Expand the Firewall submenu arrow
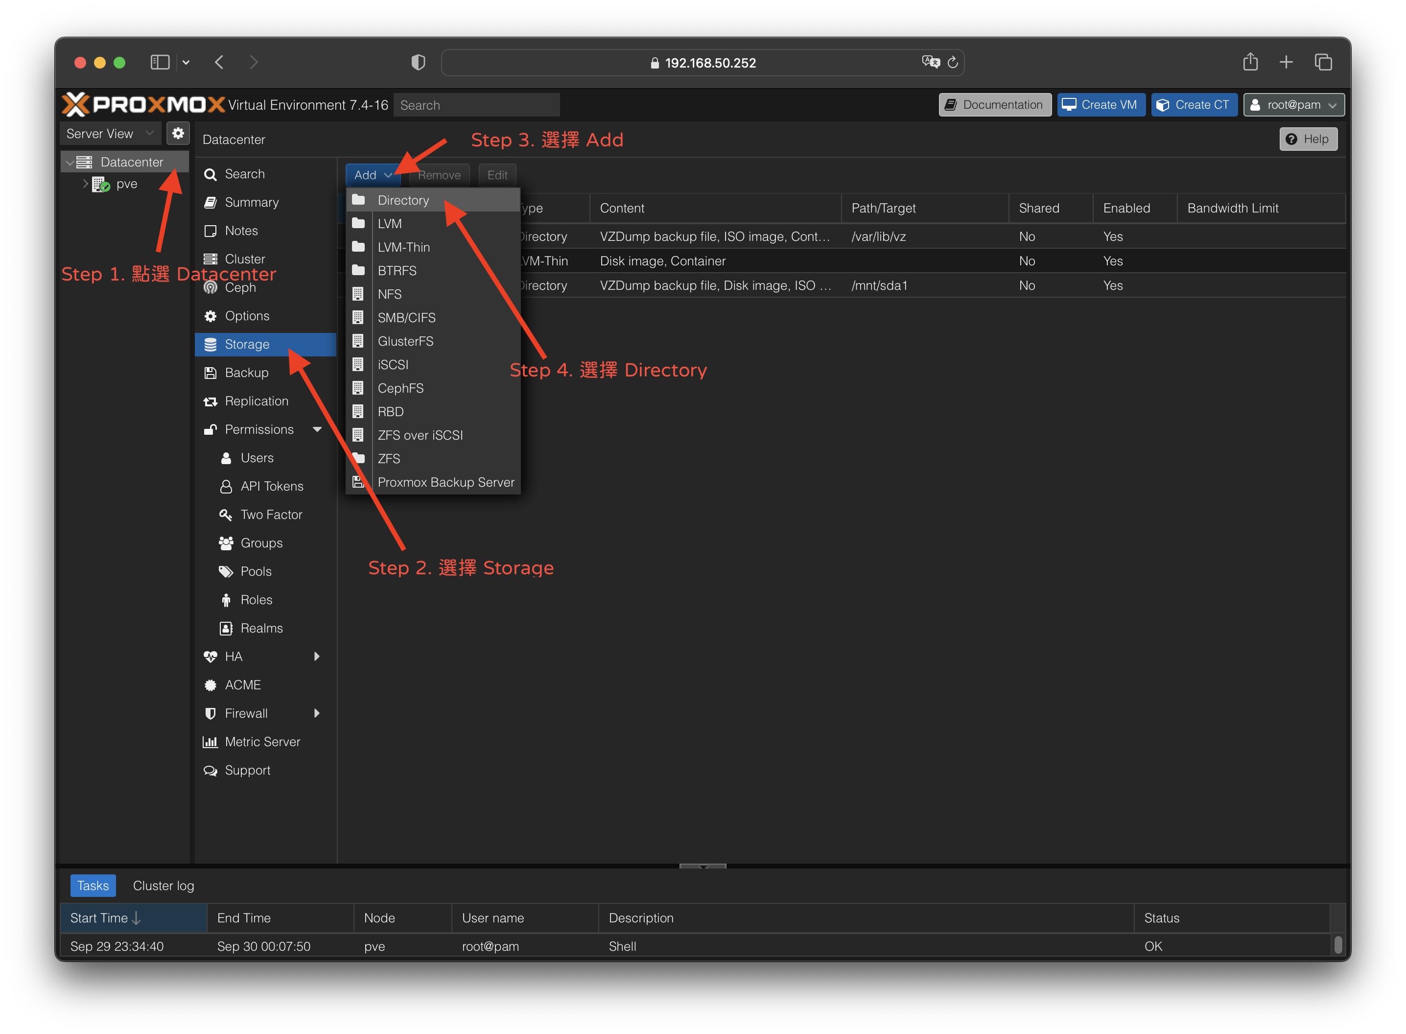 click(x=317, y=713)
